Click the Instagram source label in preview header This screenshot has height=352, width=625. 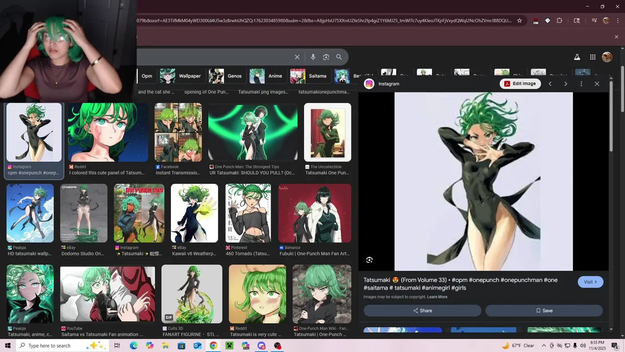coord(389,84)
